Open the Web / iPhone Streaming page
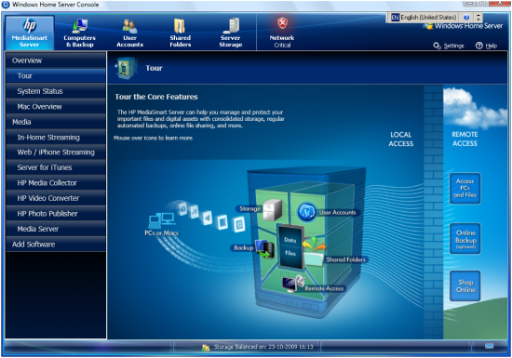512x358 pixels. pos(56,152)
